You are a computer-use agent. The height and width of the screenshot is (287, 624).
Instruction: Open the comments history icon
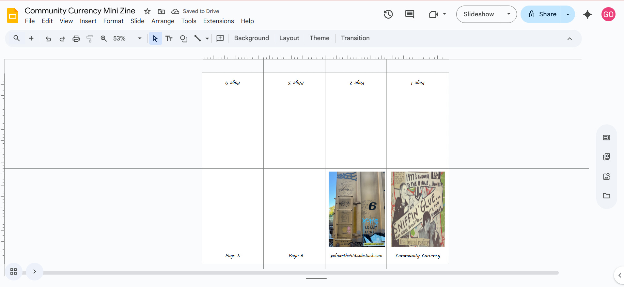[x=410, y=14]
